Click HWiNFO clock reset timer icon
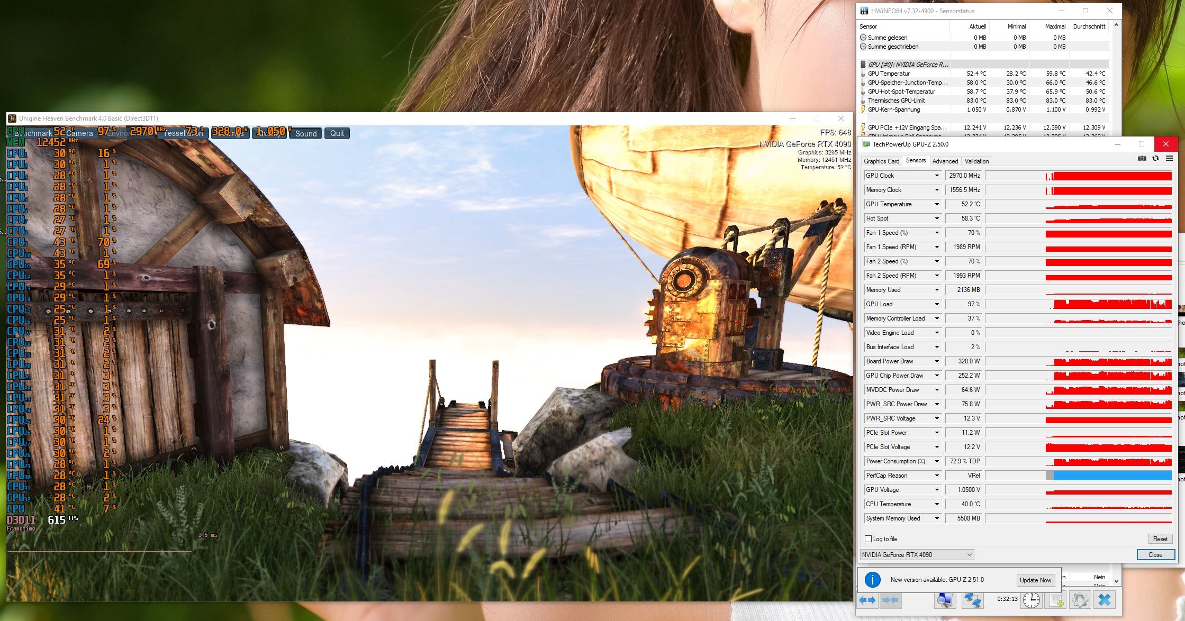The height and width of the screenshot is (621, 1185). click(x=1032, y=600)
